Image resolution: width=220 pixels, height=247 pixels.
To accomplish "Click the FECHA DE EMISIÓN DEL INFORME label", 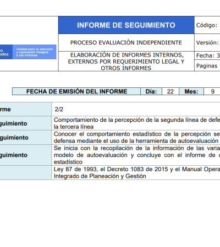I will click(76, 91).
